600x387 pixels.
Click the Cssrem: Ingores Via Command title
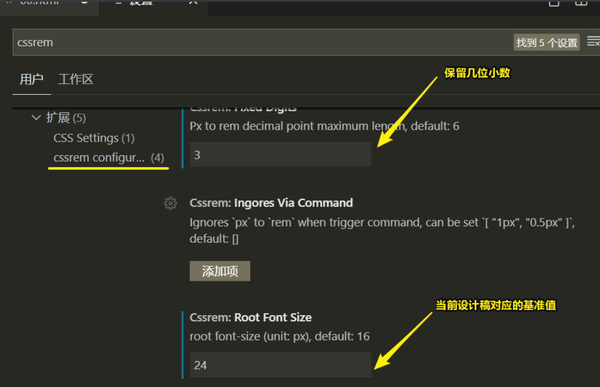(x=271, y=203)
